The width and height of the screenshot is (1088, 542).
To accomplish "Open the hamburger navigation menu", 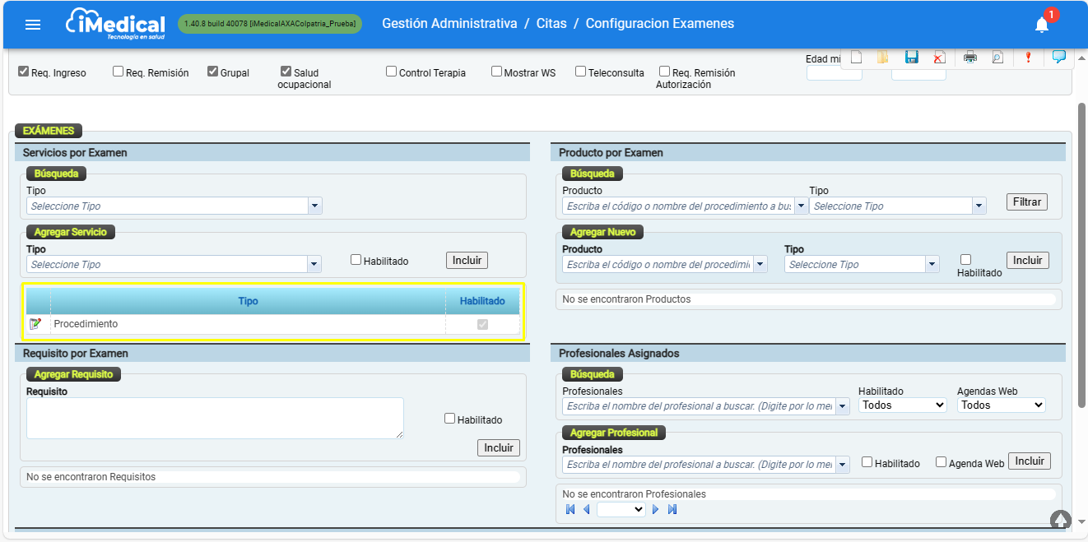I will point(33,25).
